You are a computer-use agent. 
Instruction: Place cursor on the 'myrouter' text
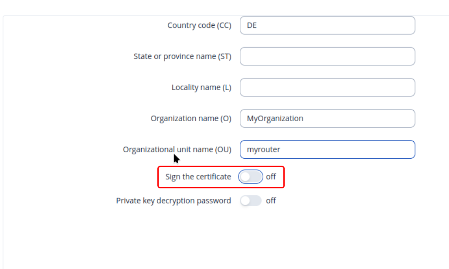(x=264, y=150)
